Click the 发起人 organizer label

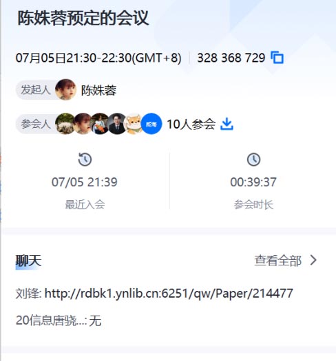[36, 89]
